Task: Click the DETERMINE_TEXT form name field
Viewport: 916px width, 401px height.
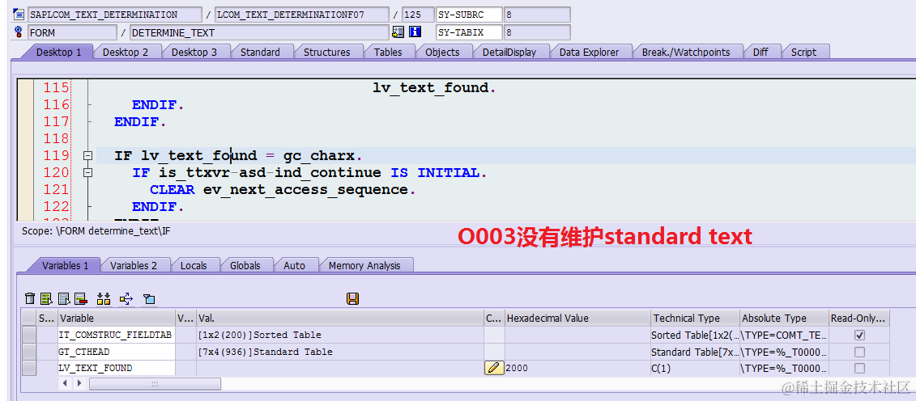Action: [x=259, y=32]
